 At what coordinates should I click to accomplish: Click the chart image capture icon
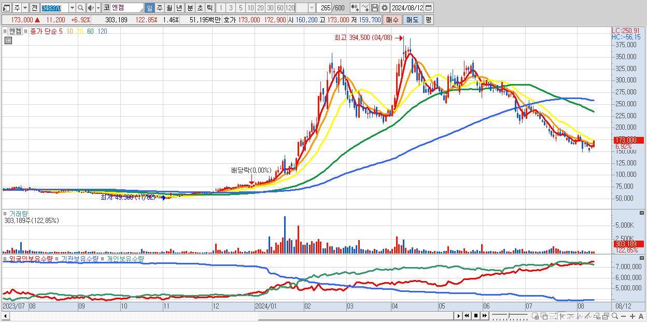click(606, 316)
